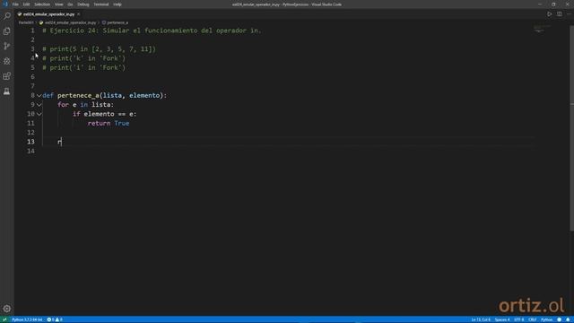
Task: Click line number 8 in gutter
Action: point(32,96)
